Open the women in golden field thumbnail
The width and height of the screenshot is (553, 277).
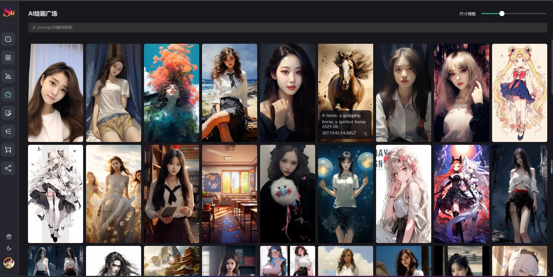pos(113,194)
